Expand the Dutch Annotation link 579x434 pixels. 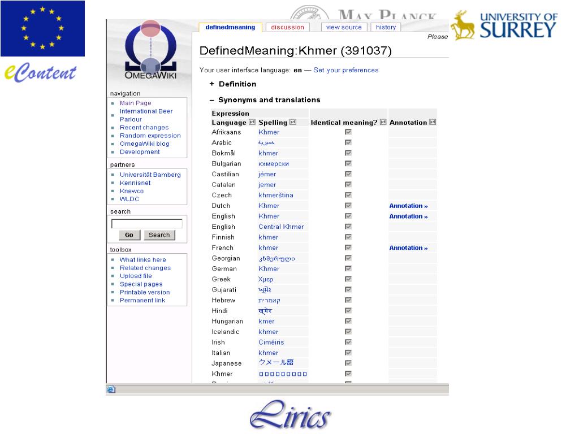[x=408, y=206]
